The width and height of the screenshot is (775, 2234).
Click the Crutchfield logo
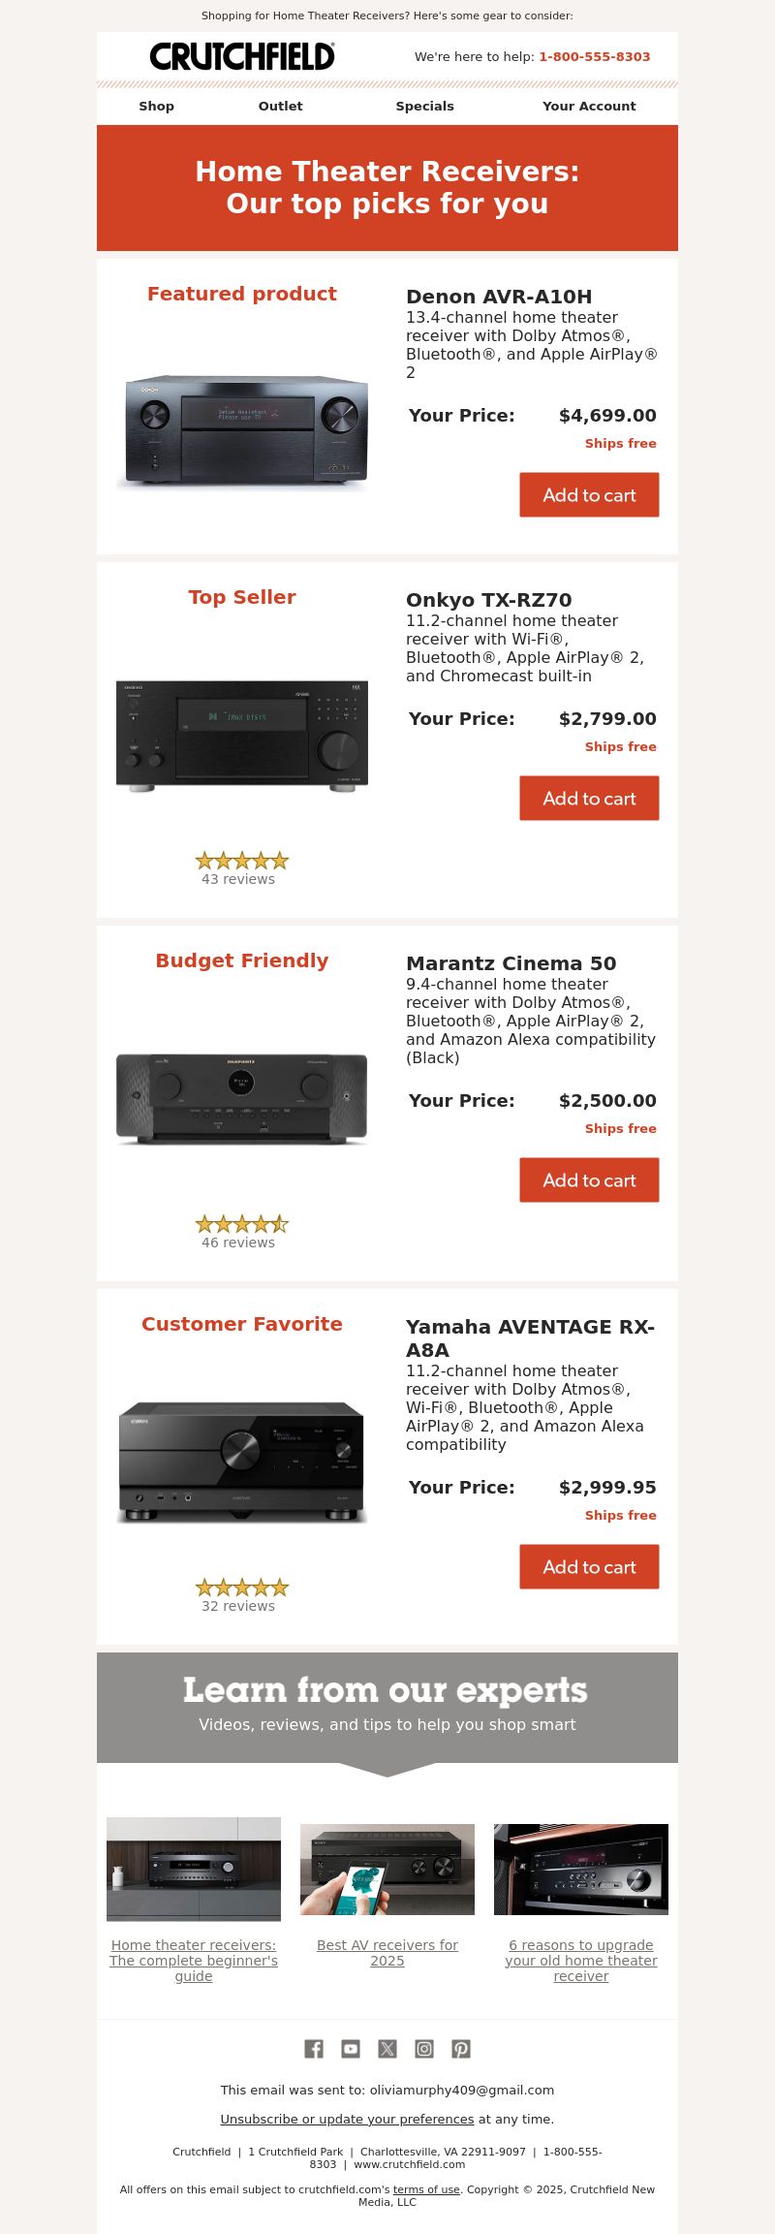[242, 56]
